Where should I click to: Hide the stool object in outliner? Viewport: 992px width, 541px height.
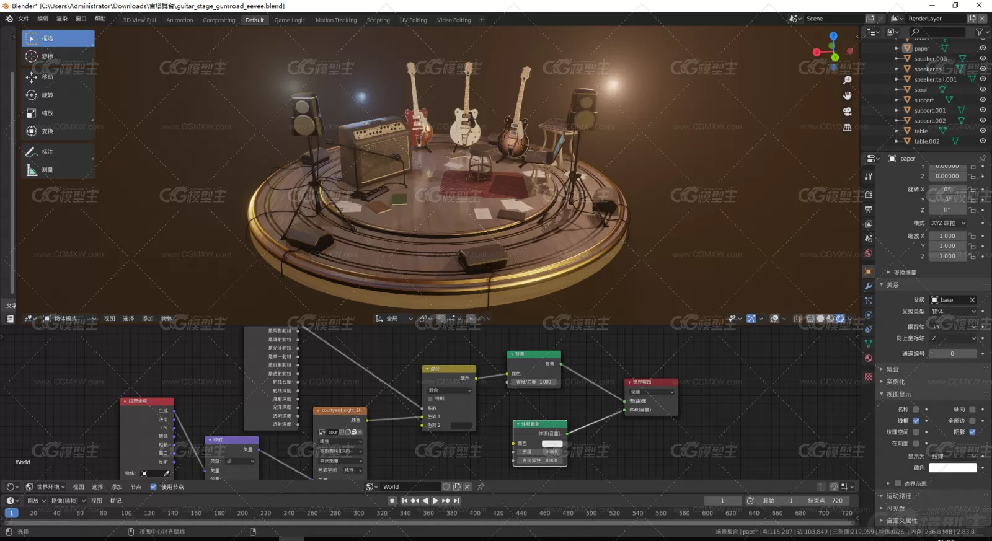coord(983,90)
